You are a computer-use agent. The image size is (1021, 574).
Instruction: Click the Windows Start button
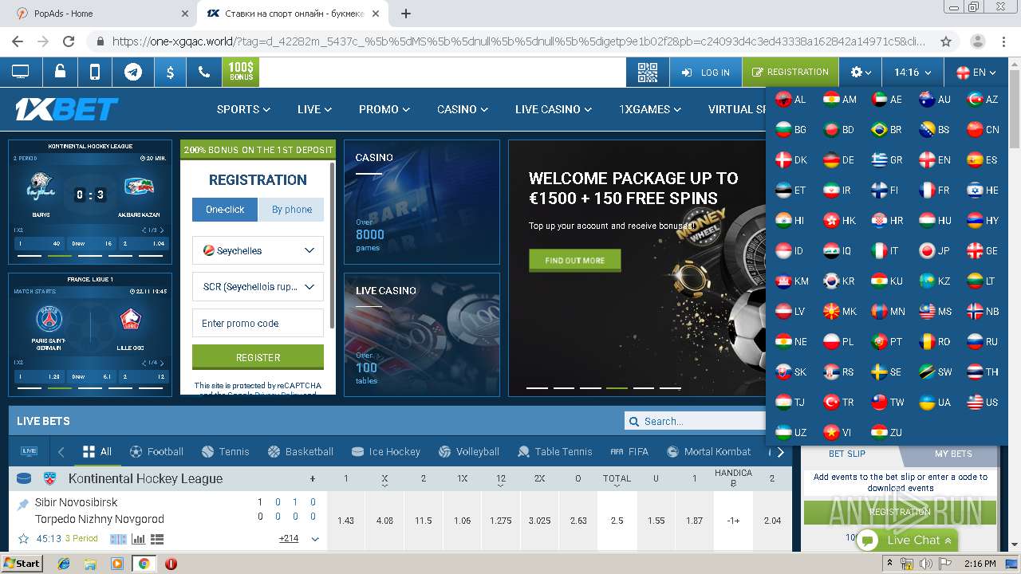pyautogui.click(x=22, y=564)
